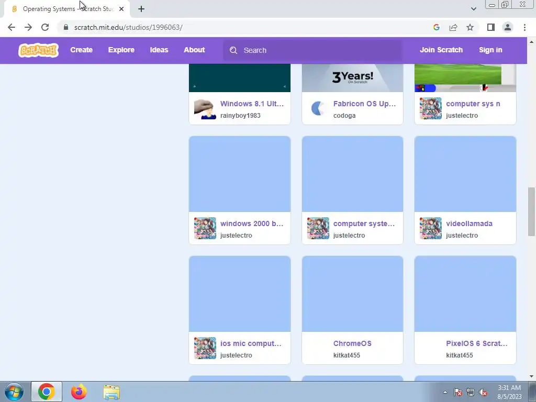Open the taskbar clock and date
This screenshot has height=402, width=536.
tap(509, 392)
